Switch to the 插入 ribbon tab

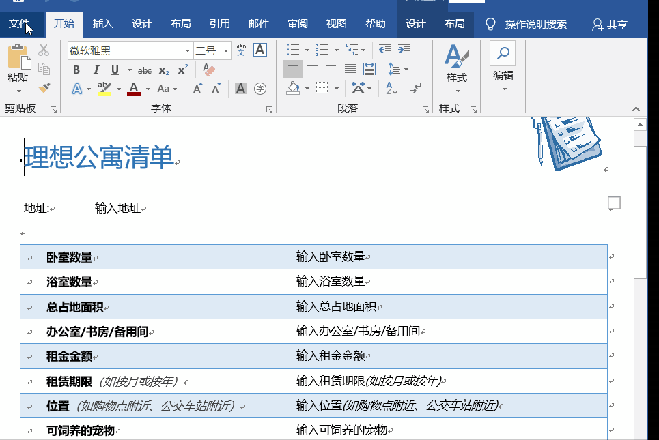tap(102, 23)
